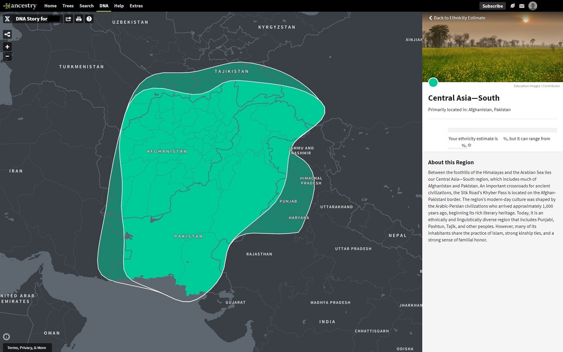Viewport: 563px width, 352px height.
Task: Click the About this Region heading
Action: 451,163
